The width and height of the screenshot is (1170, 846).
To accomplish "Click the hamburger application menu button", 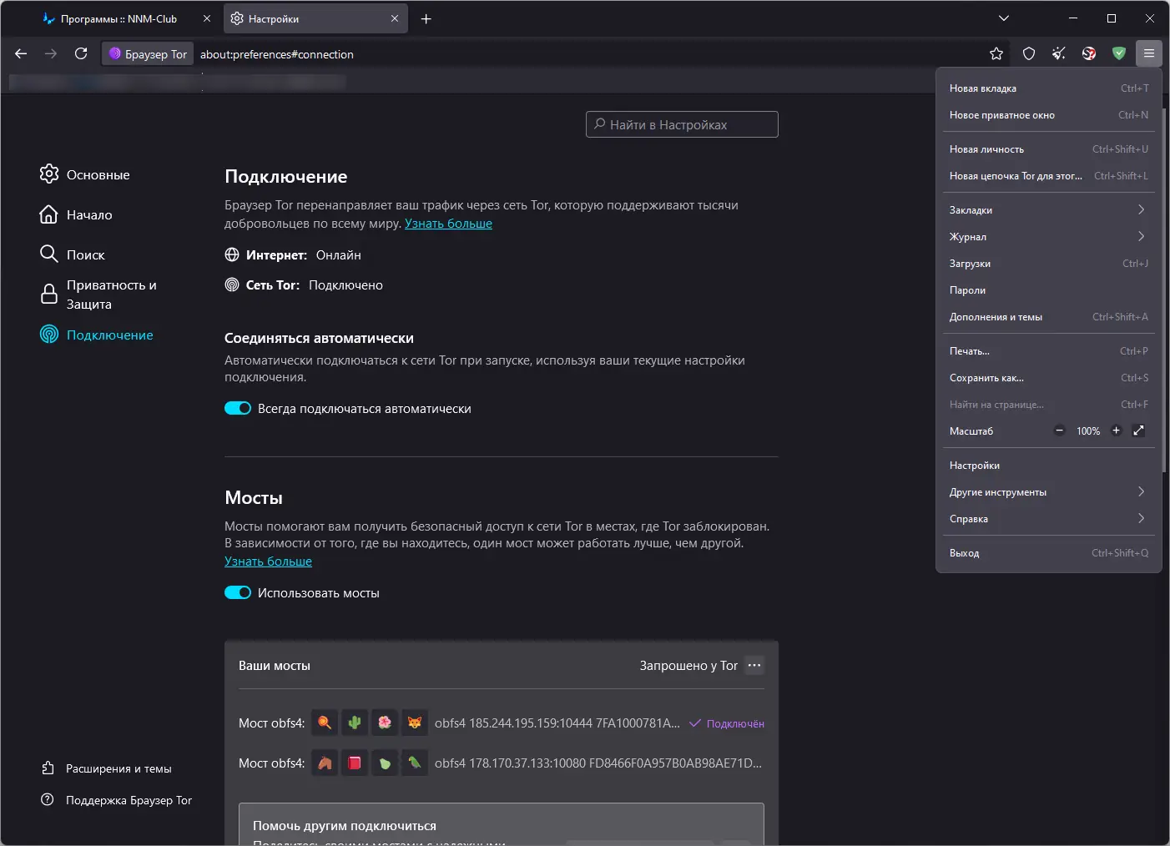I will click(x=1149, y=54).
